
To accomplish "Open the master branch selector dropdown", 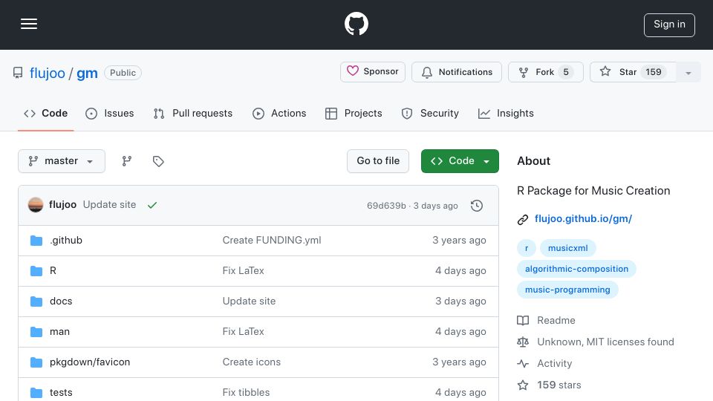I will (x=62, y=161).
